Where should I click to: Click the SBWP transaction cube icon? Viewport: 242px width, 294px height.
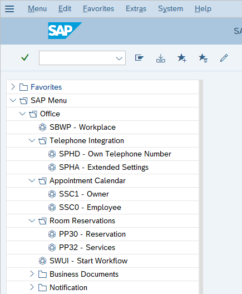[42, 128]
